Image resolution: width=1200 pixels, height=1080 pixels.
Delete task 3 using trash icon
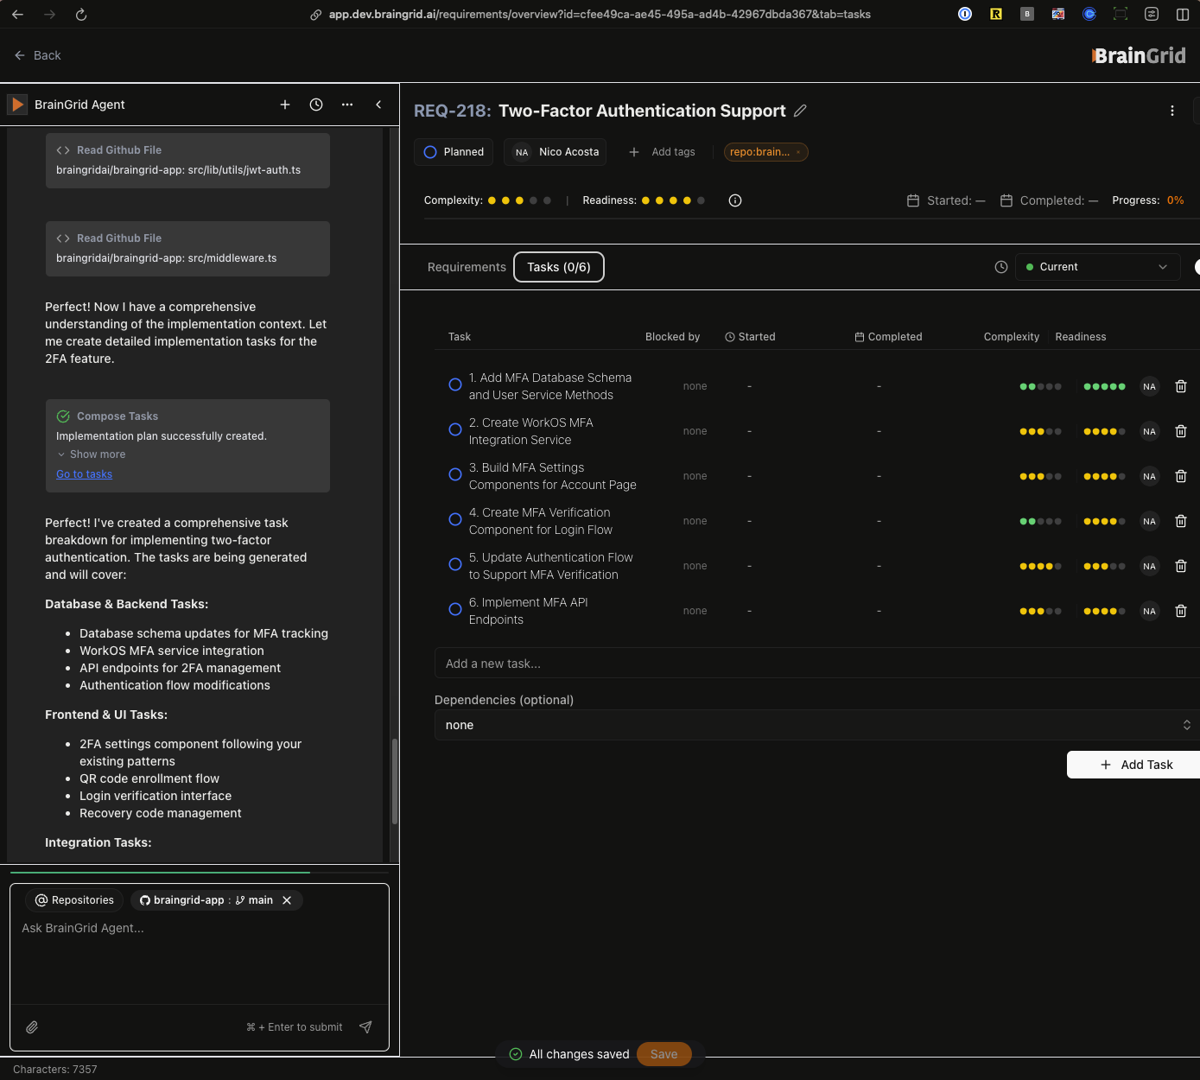[1180, 476]
